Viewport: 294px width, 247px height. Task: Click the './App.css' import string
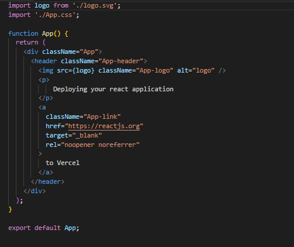pos(55,15)
